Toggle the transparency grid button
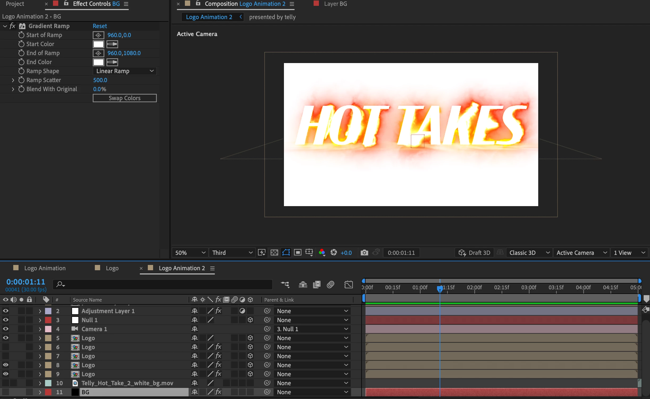This screenshot has width=650, height=399. (274, 252)
